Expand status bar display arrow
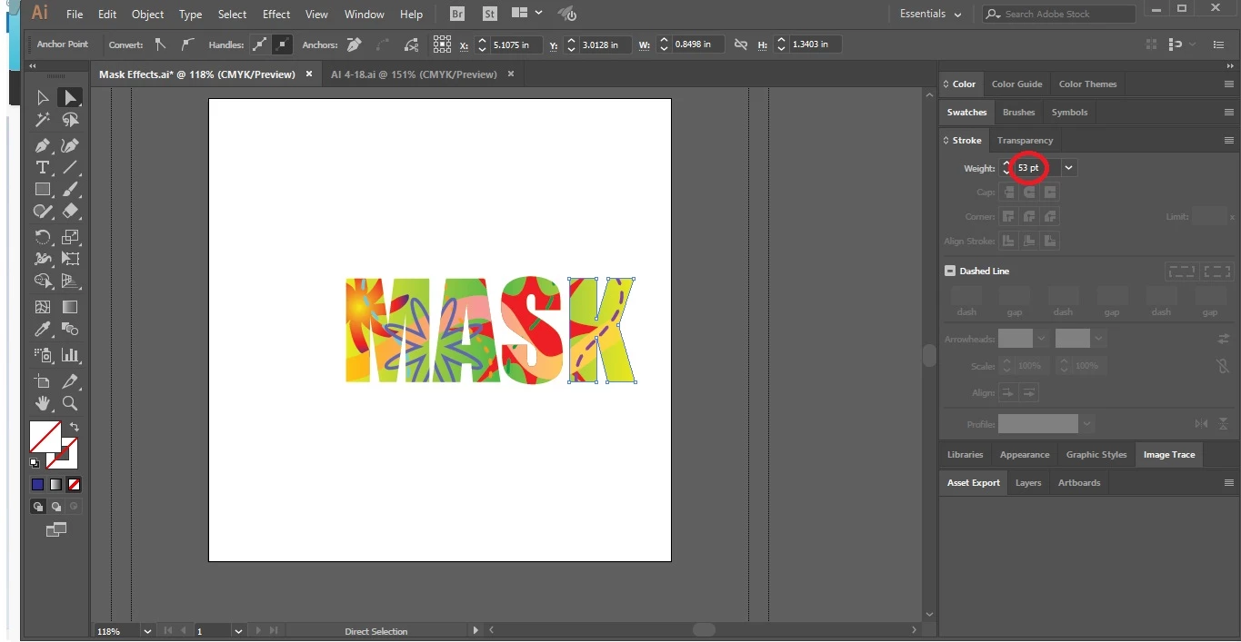Screen dimensions: 1241x642 point(475,630)
